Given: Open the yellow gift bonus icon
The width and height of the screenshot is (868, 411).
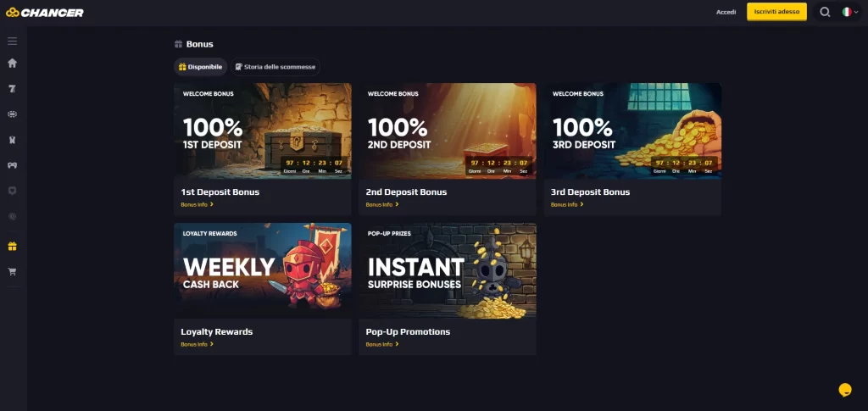Looking at the screenshot, I should (12, 246).
